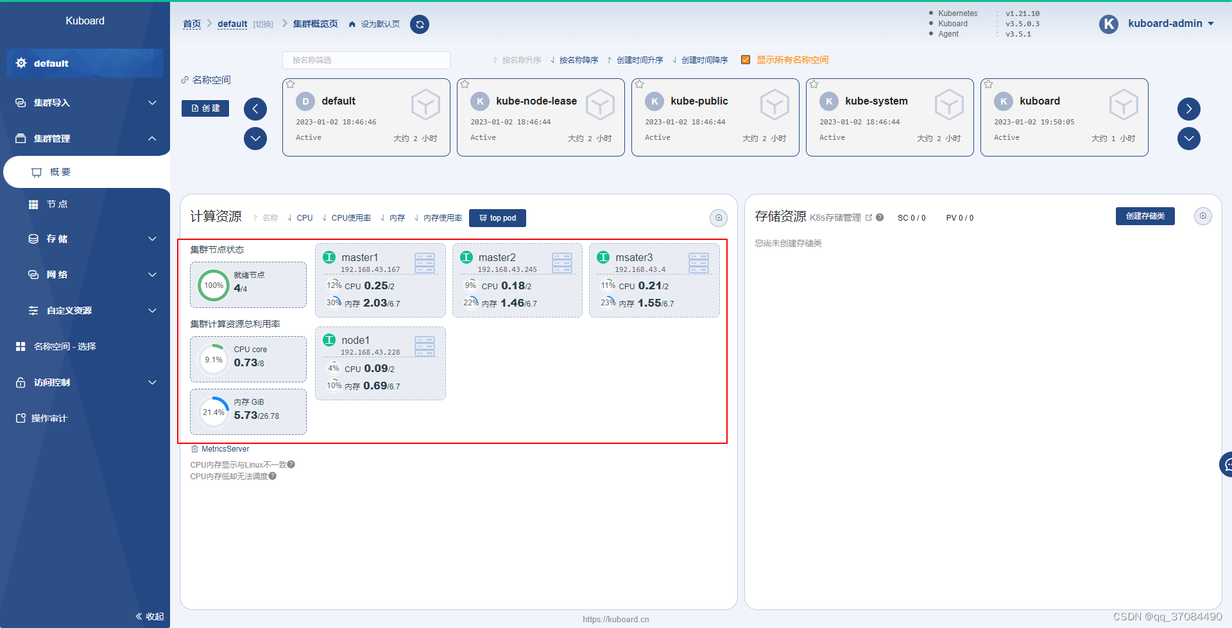Open the magnifier icon in 计算资源 panel

tap(718, 218)
